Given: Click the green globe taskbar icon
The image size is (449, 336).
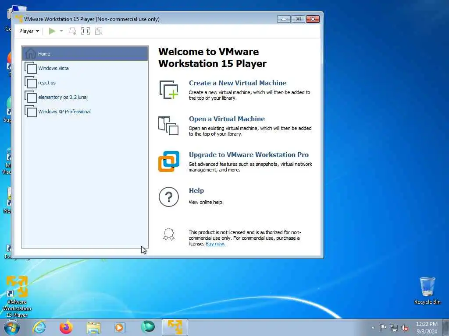Looking at the screenshot, I should (148, 327).
